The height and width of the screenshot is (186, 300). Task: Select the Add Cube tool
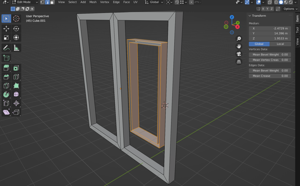[x=6, y=58]
